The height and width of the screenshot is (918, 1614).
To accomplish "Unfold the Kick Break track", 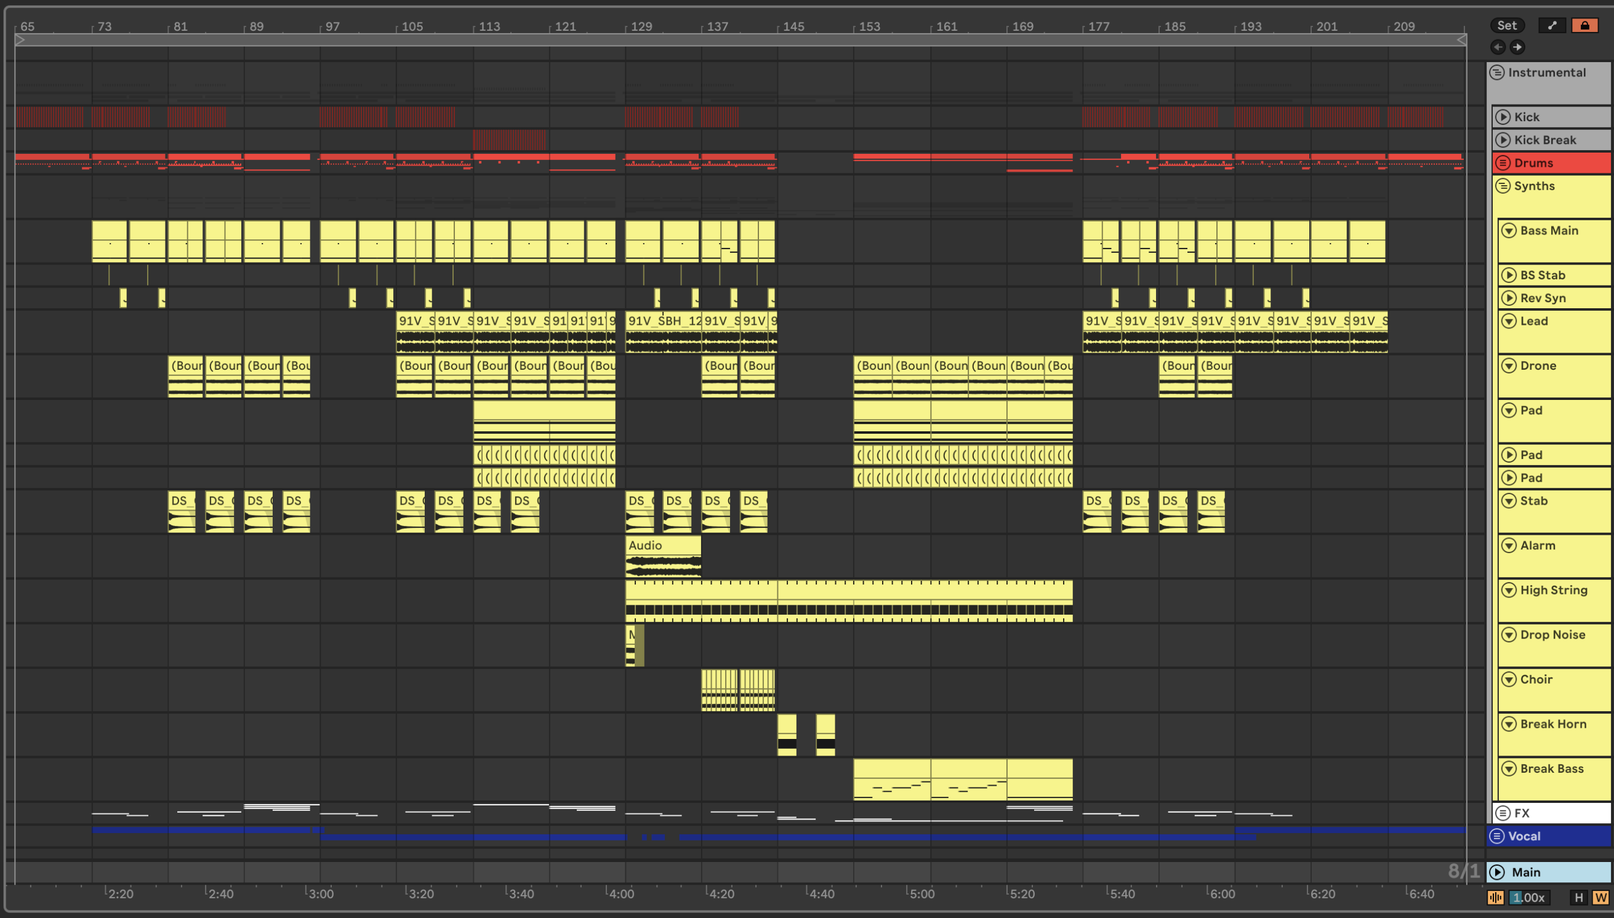I will (x=1503, y=140).
